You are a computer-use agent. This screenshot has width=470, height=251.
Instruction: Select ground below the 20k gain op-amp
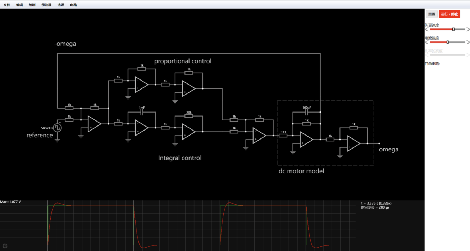pyautogui.click(x=175, y=144)
